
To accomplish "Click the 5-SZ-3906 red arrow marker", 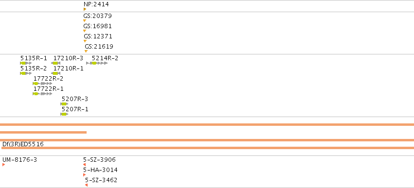I will [85, 165].
